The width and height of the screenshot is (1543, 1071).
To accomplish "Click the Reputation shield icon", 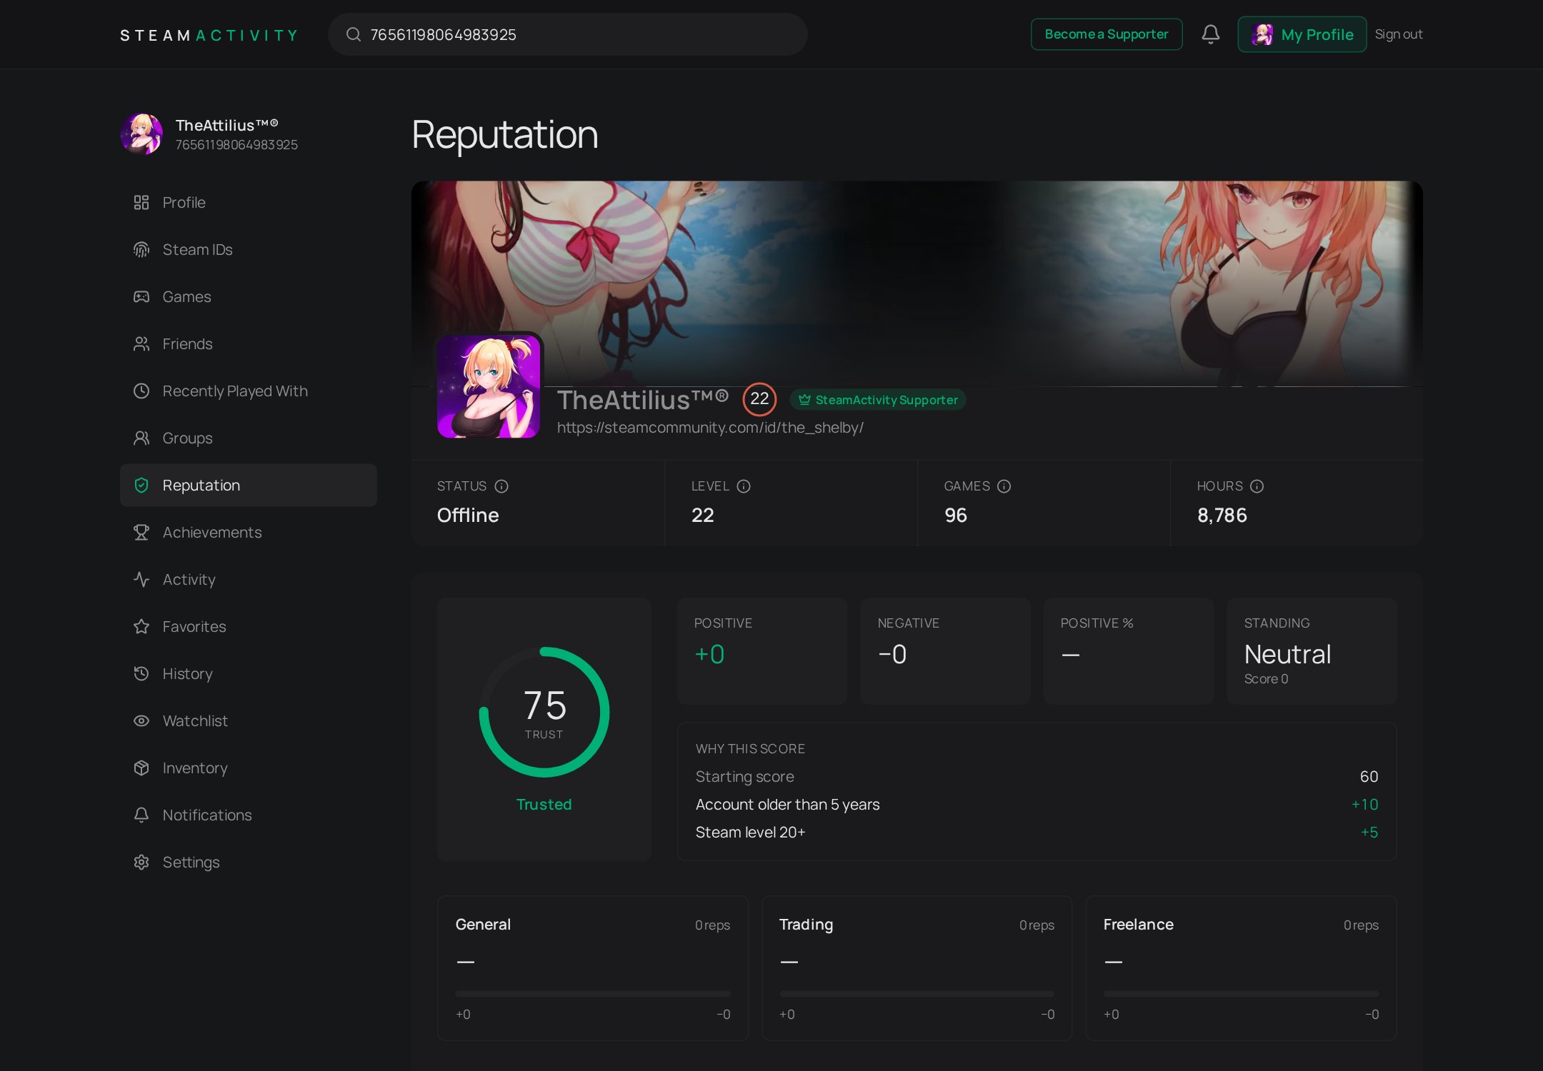I will tap(141, 486).
